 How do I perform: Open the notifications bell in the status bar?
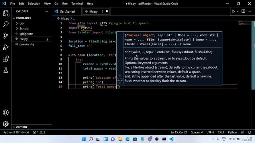[249, 132]
